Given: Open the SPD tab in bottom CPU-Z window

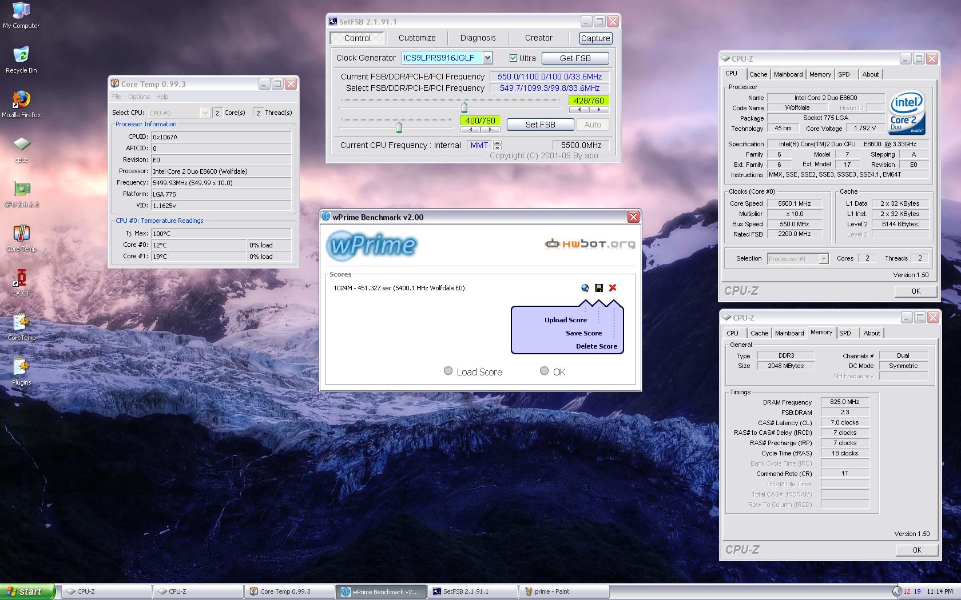Looking at the screenshot, I should (x=845, y=333).
